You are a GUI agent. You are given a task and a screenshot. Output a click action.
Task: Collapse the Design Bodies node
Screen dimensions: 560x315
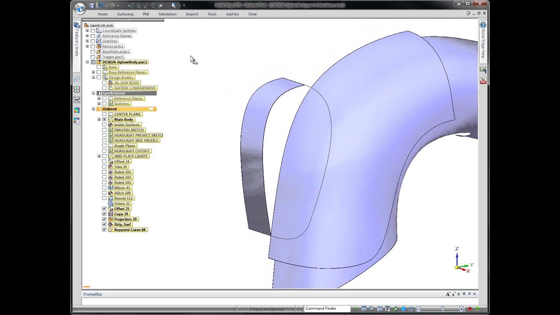click(93, 77)
